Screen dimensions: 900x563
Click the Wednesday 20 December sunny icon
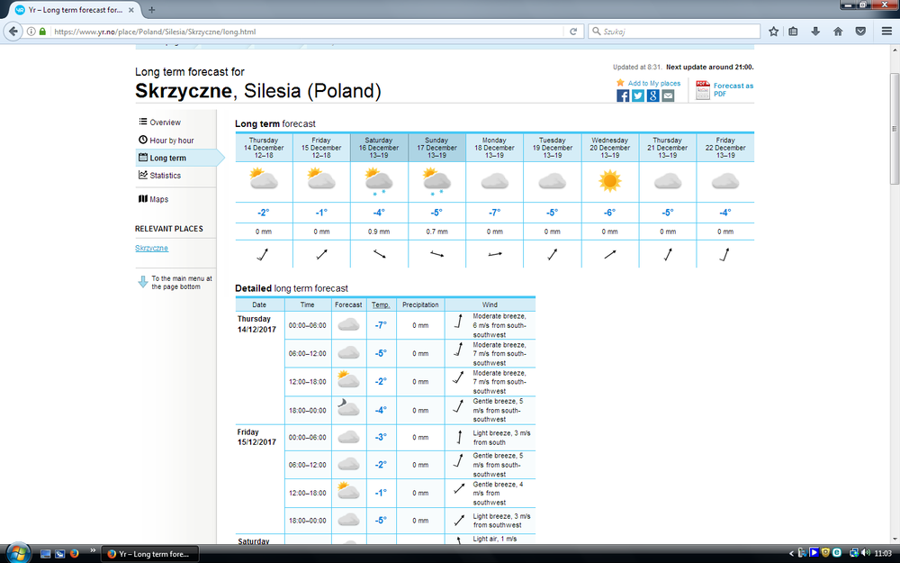[x=609, y=181]
